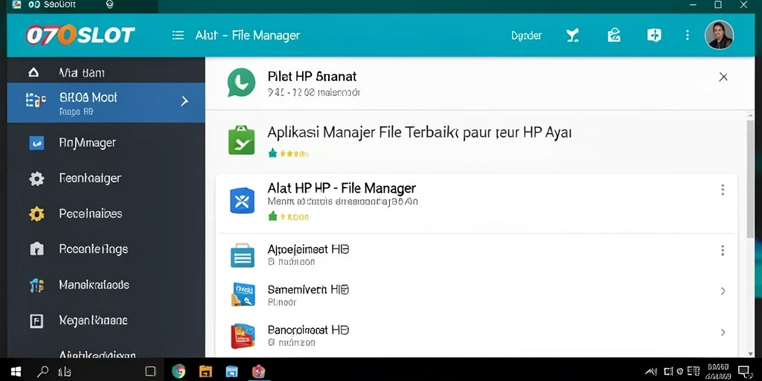Open three-dot options for Alat HP HP - File Manager

723,190
